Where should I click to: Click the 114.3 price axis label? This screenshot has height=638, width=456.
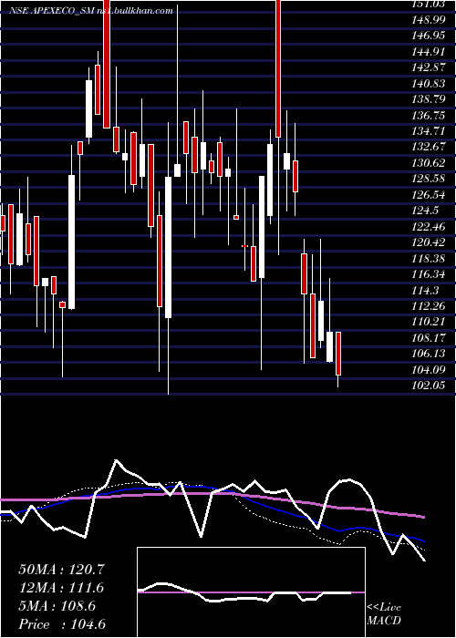pos(426,291)
